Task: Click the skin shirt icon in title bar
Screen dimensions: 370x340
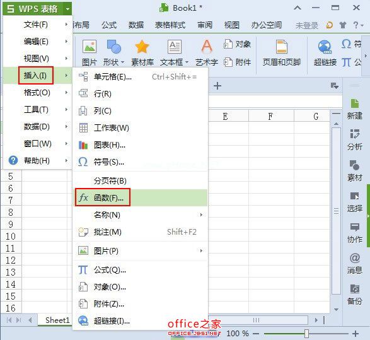Action: pos(343,25)
